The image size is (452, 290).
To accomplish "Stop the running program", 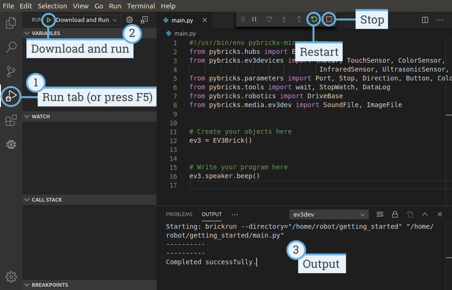I will click(x=329, y=20).
